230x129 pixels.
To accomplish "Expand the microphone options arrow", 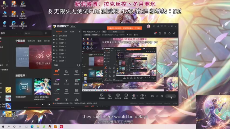I will pos(137,96).
